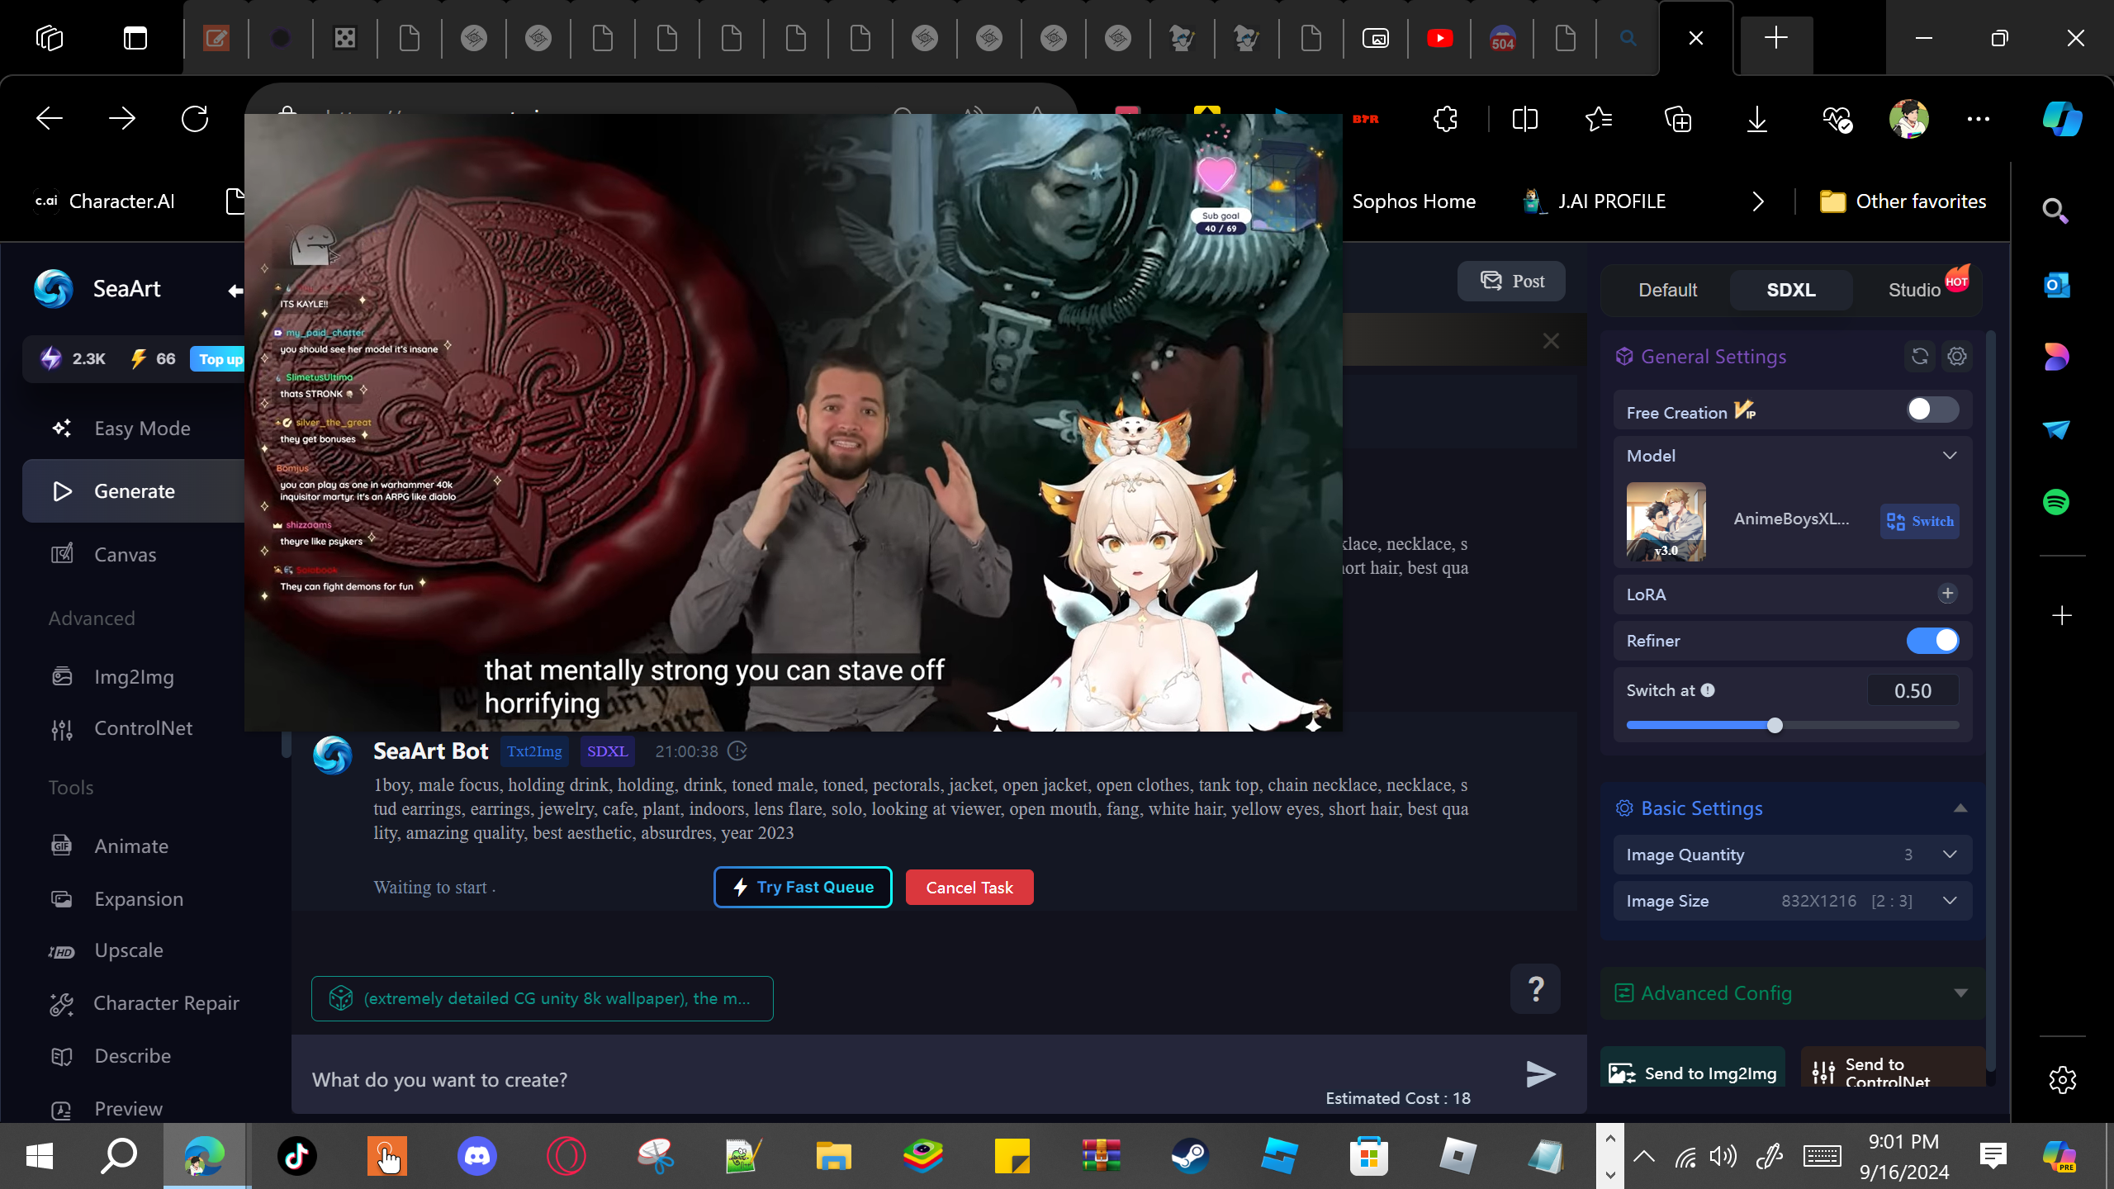Open the browser downloads icon
Viewport: 2114px width, 1189px height.
coord(1757,120)
